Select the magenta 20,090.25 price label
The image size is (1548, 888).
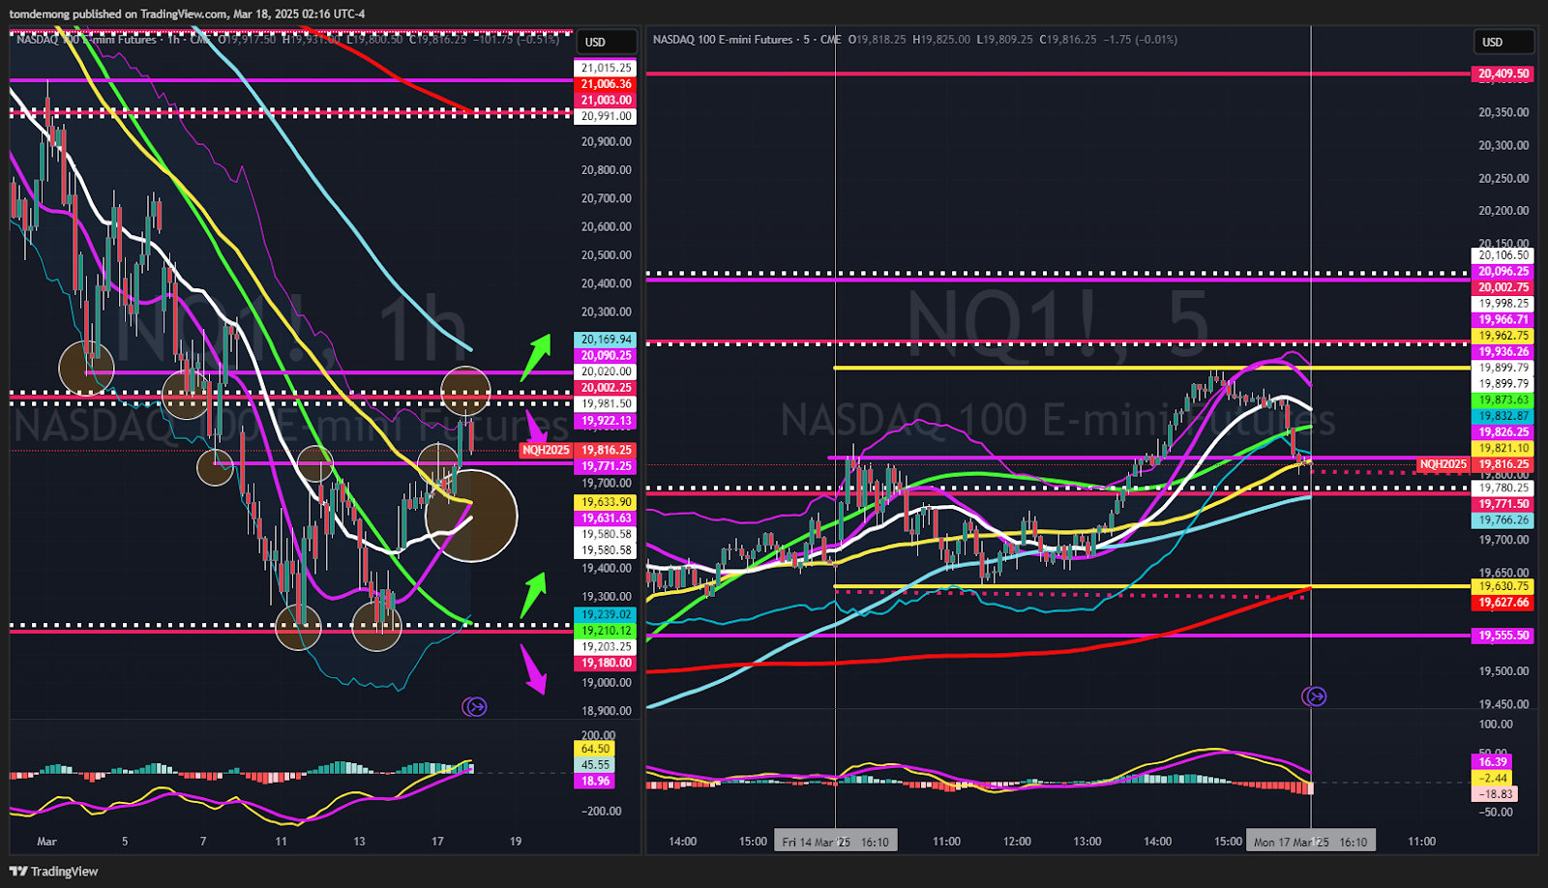[x=607, y=356]
